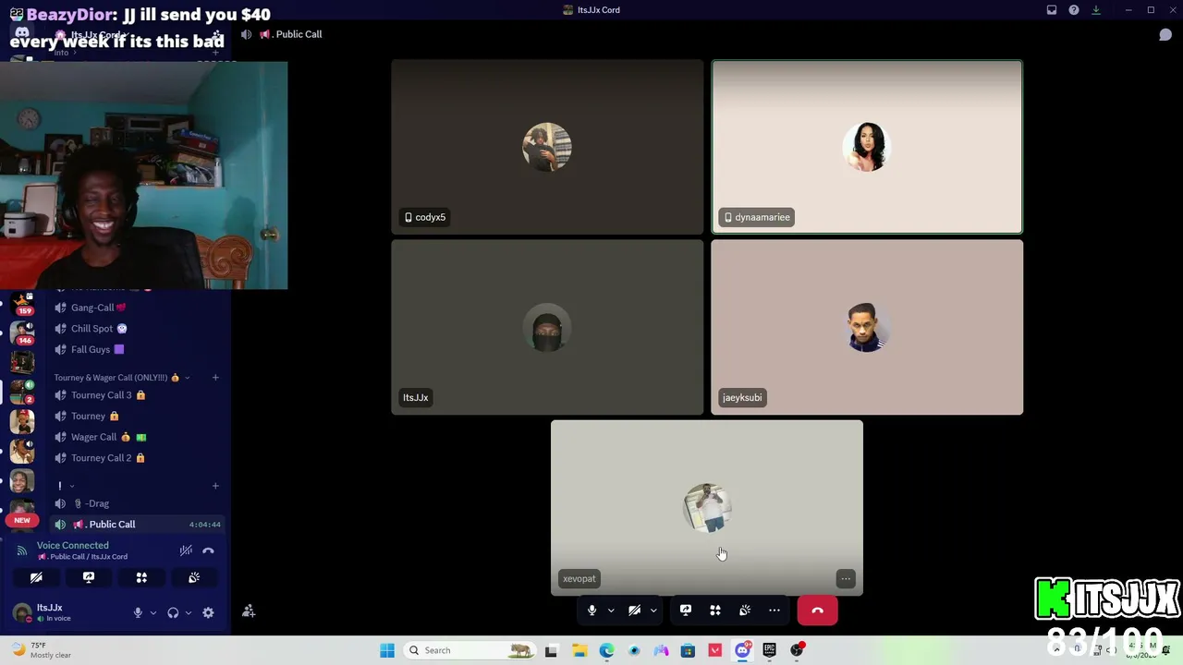Mute microphone in call controls

[x=591, y=611]
